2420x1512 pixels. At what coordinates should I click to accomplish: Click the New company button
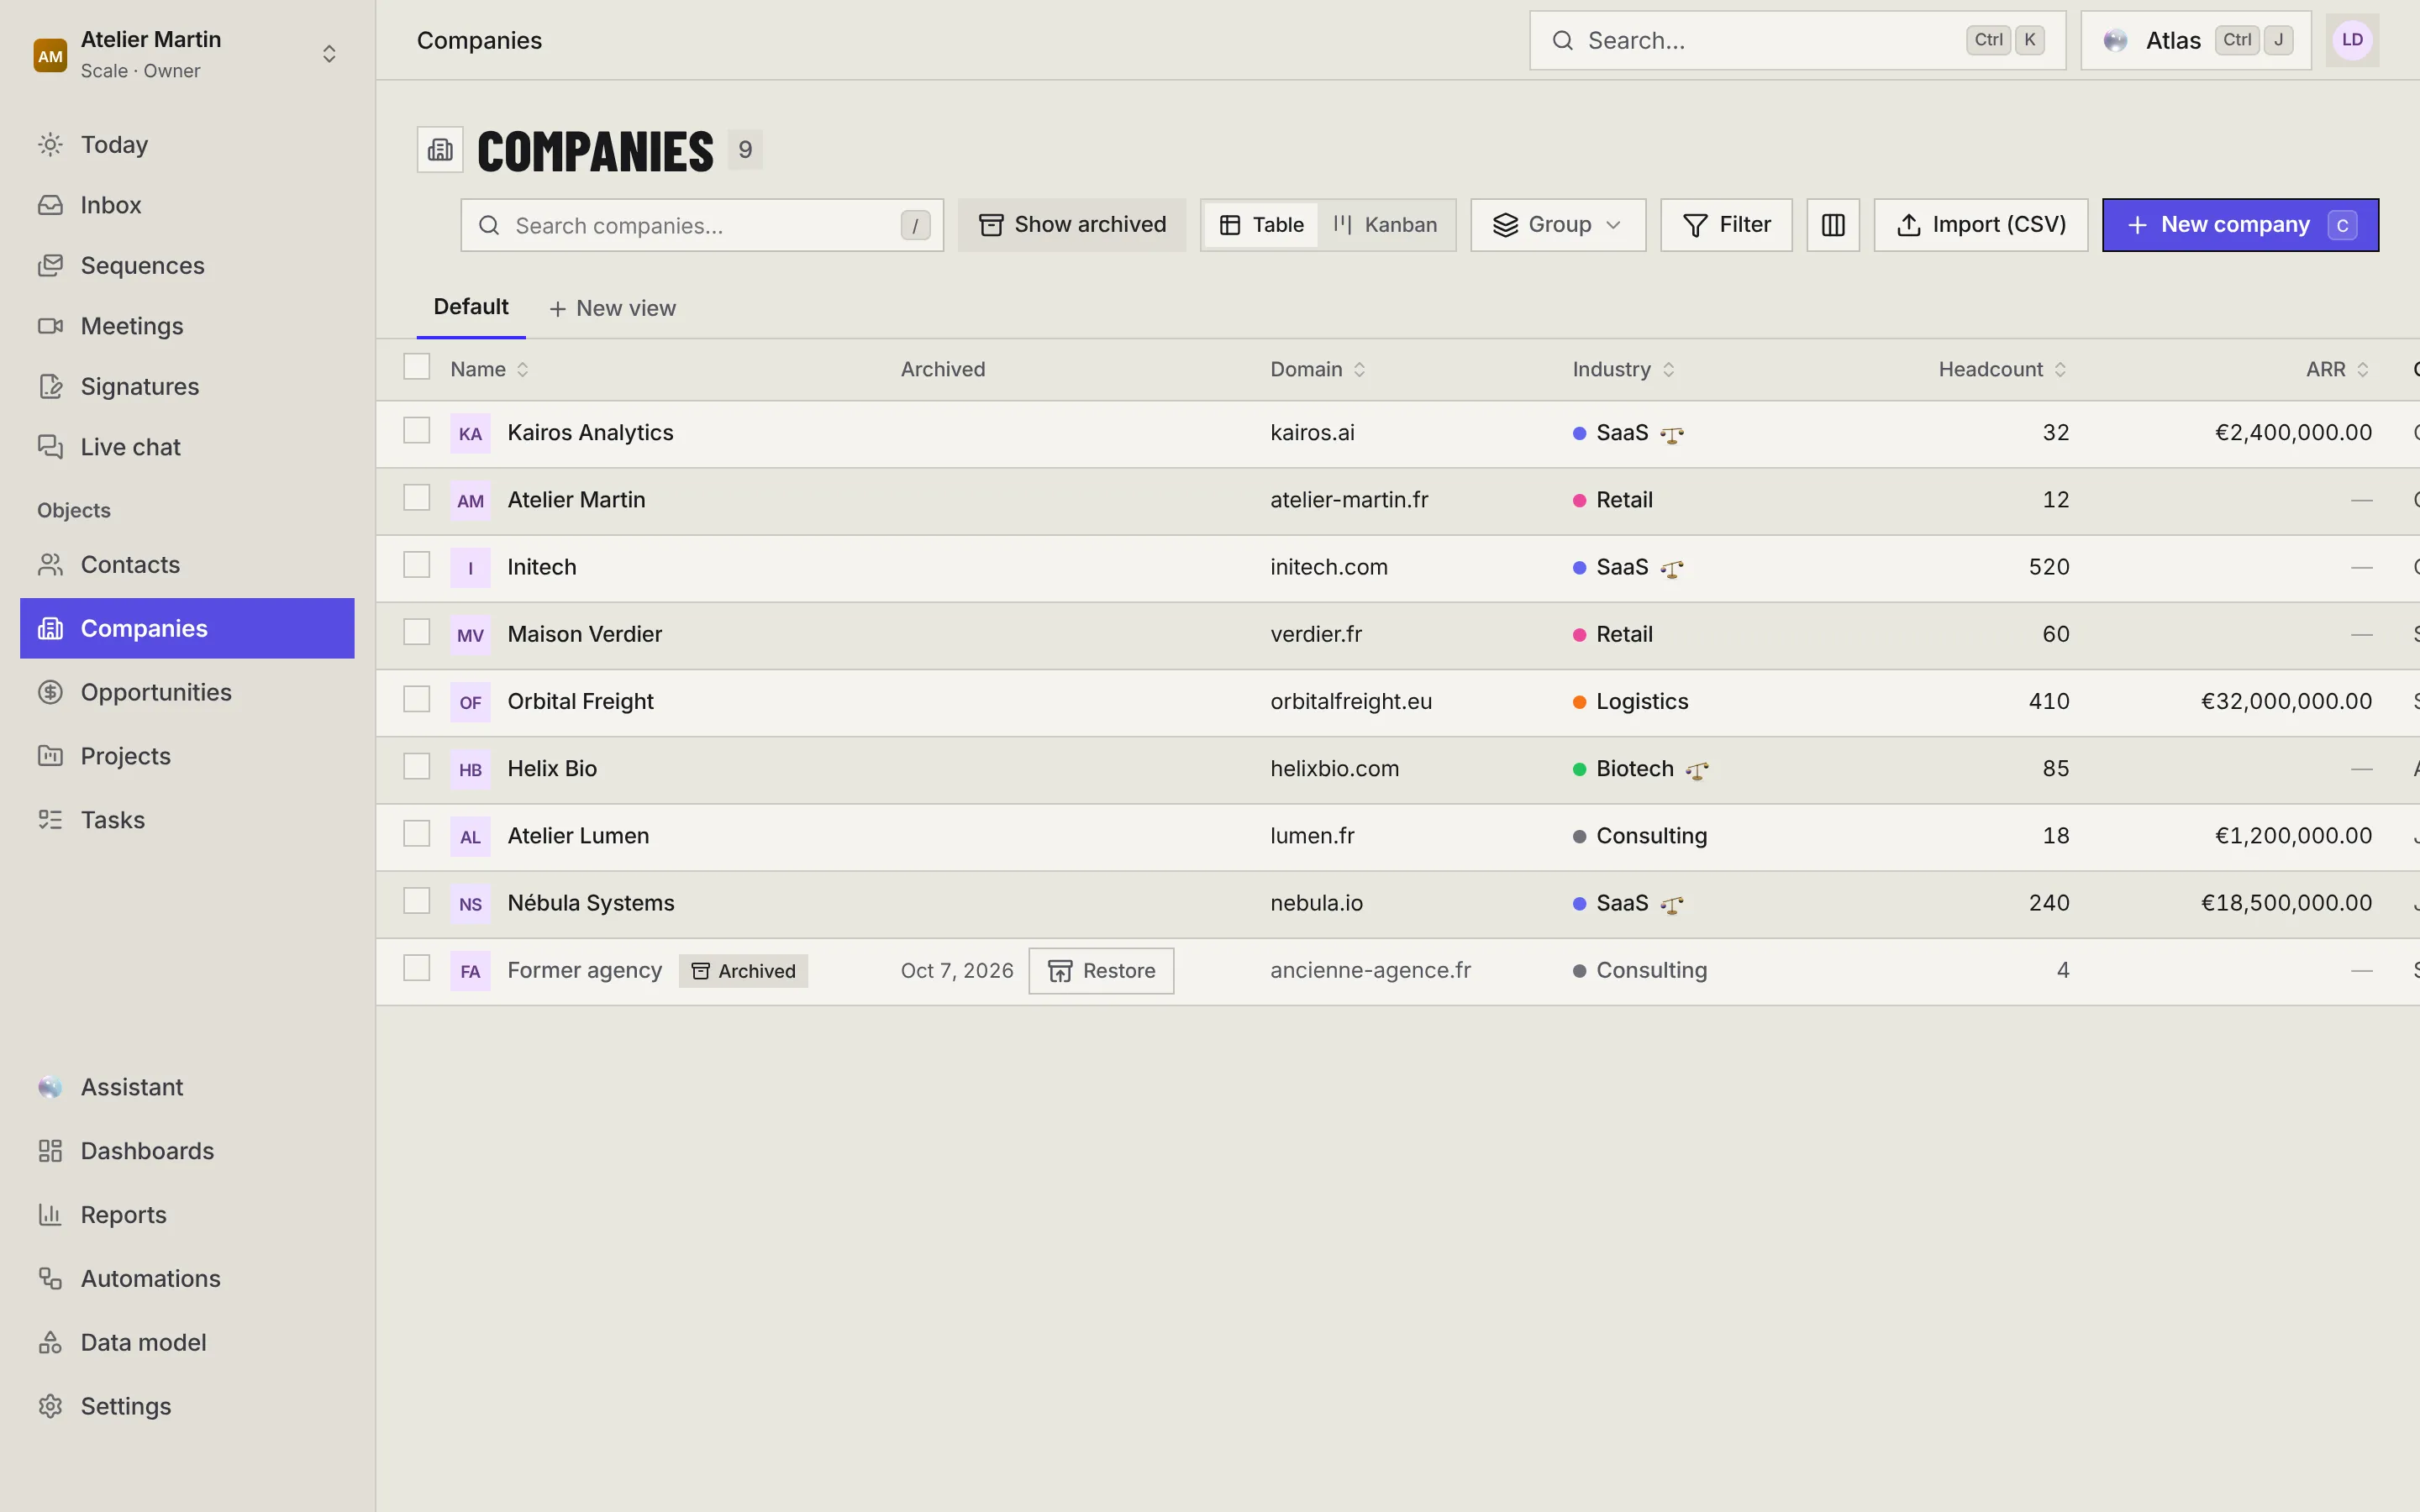[x=2240, y=225]
